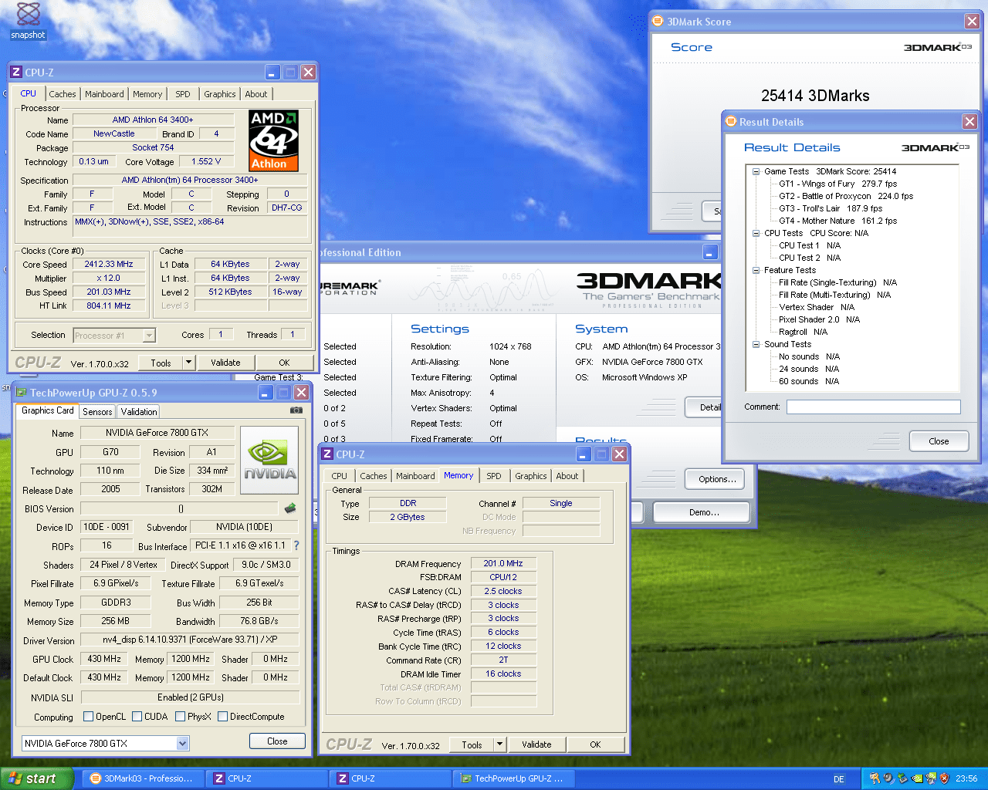Click the DRAM Frequency 201.0 MHz value

(503, 563)
